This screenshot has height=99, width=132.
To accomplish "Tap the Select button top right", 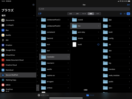I will (x=128, y=5).
